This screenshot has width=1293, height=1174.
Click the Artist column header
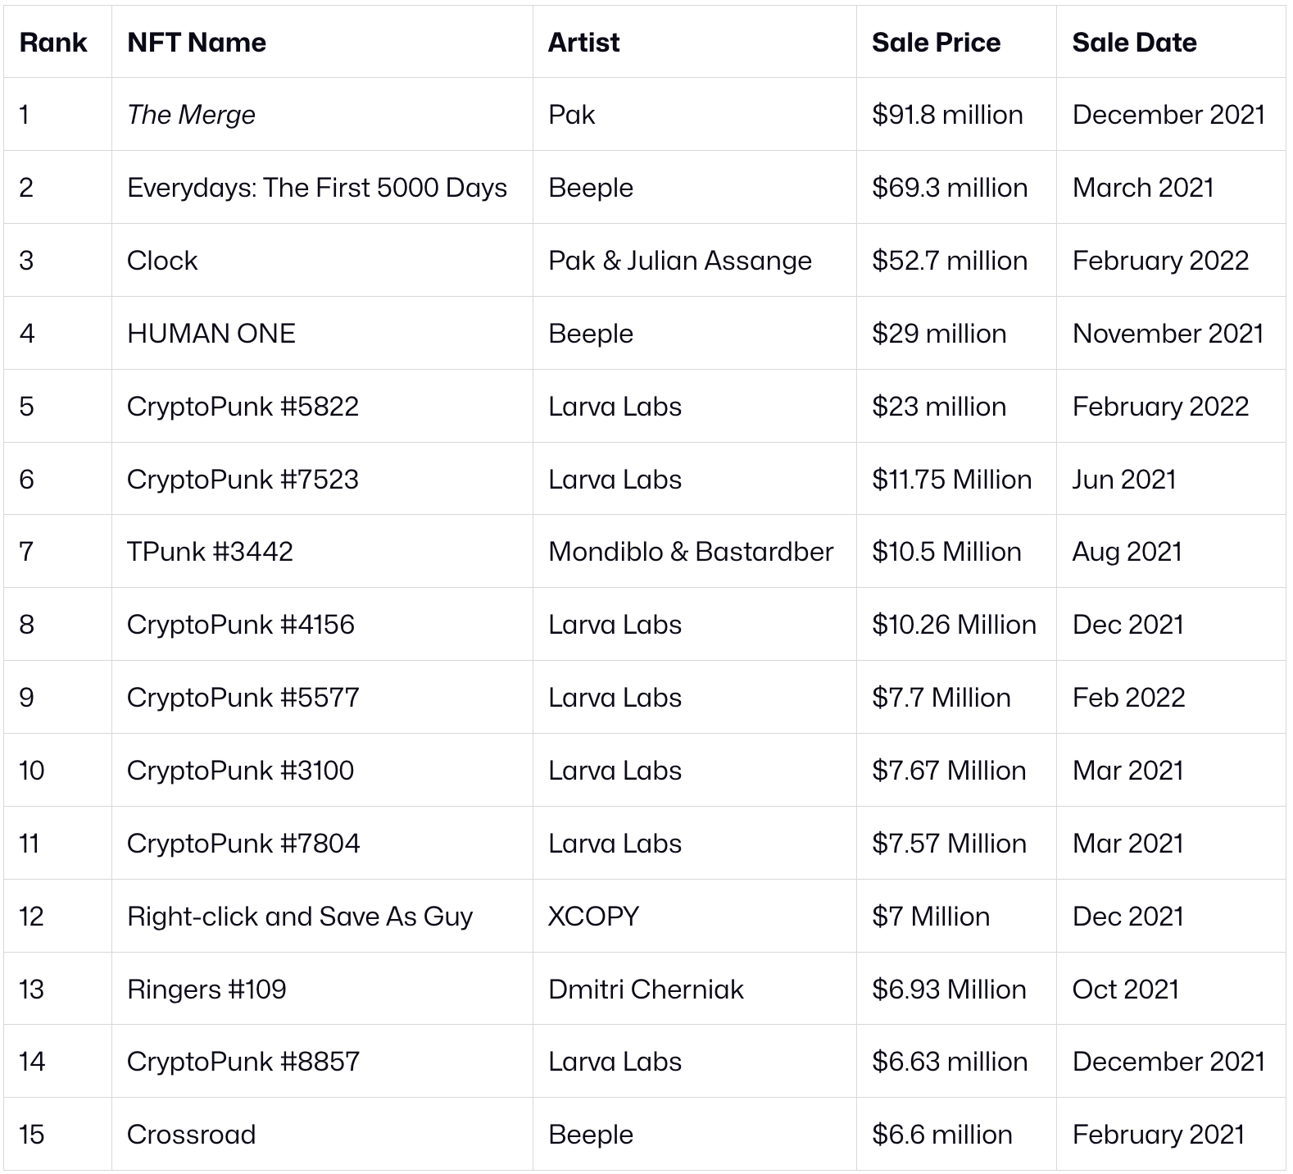583,43
